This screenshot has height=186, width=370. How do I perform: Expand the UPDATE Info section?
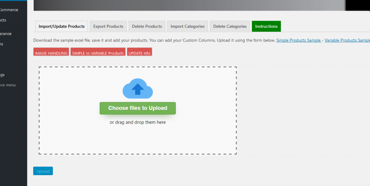click(x=139, y=53)
